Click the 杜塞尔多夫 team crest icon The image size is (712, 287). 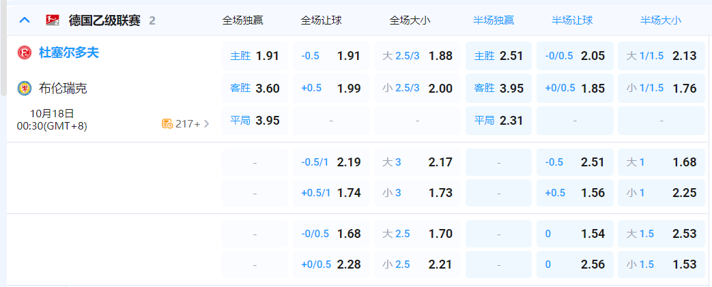(x=25, y=52)
